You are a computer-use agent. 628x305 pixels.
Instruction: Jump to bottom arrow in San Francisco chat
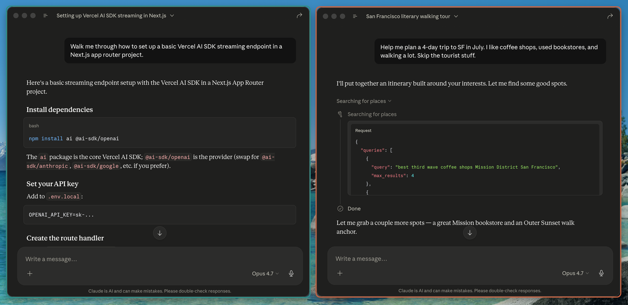[469, 233]
